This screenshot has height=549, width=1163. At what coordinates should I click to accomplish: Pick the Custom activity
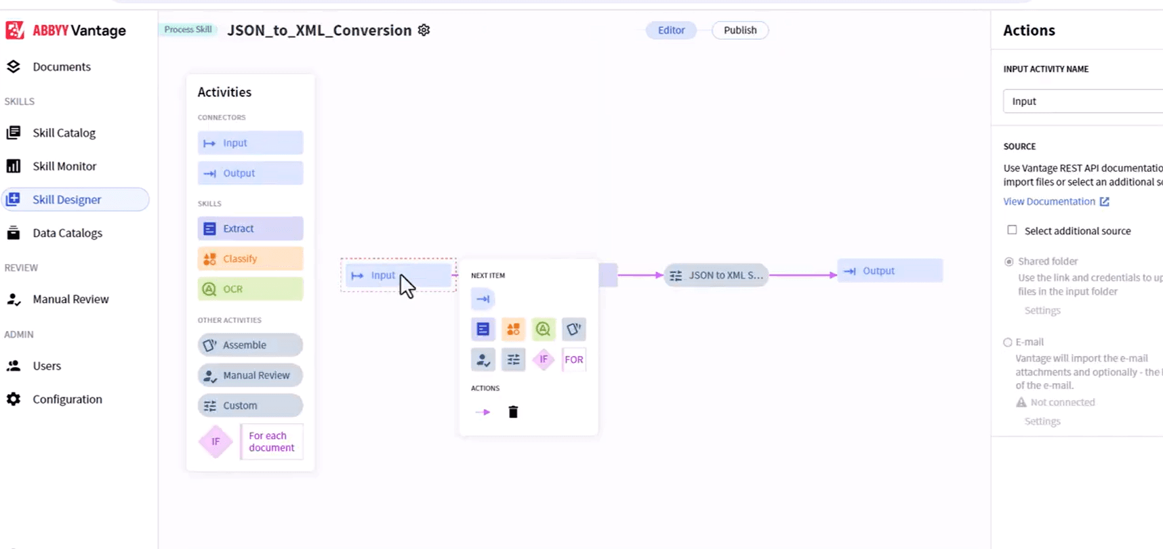(x=250, y=405)
